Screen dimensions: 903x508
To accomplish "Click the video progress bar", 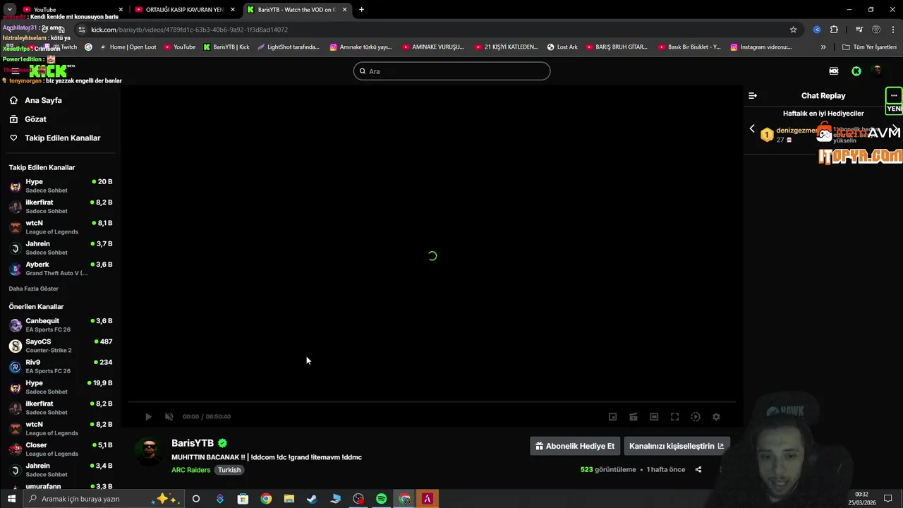I will (x=432, y=402).
